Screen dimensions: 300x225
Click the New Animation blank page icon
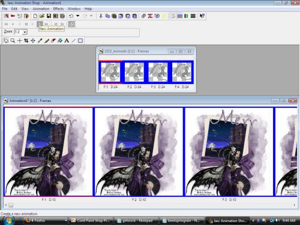click(x=35, y=16)
